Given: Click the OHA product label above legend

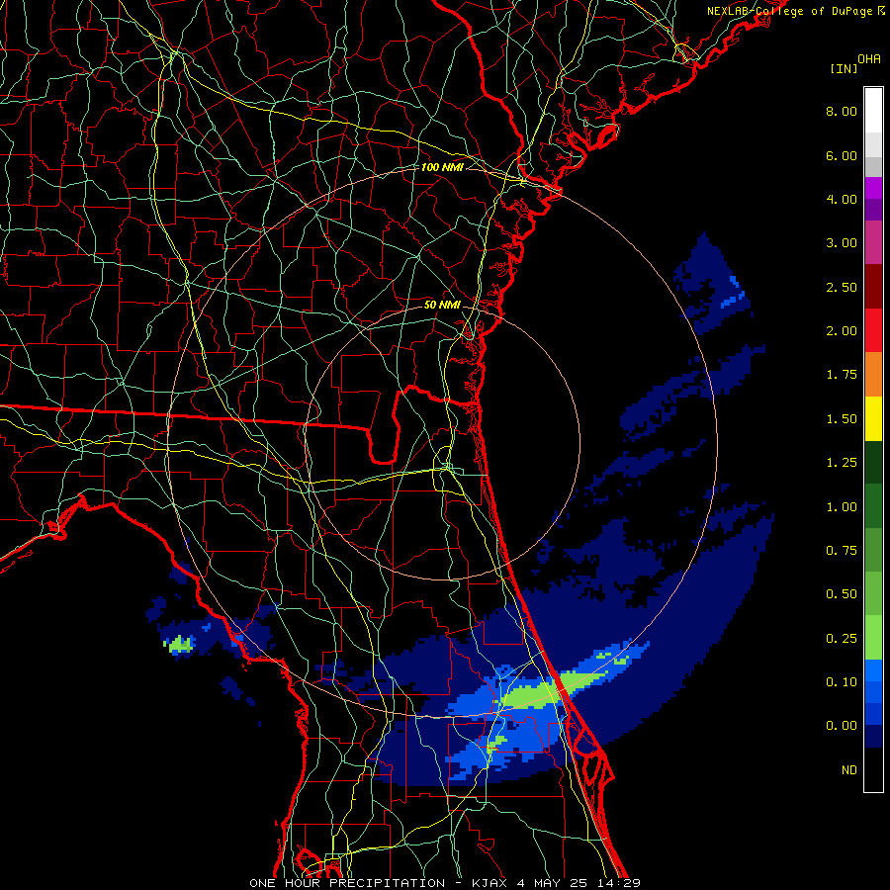Looking at the screenshot, I should [x=869, y=59].
